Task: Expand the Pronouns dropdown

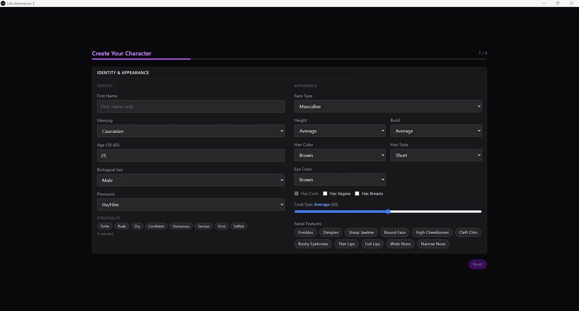Action: pos(191,205)
